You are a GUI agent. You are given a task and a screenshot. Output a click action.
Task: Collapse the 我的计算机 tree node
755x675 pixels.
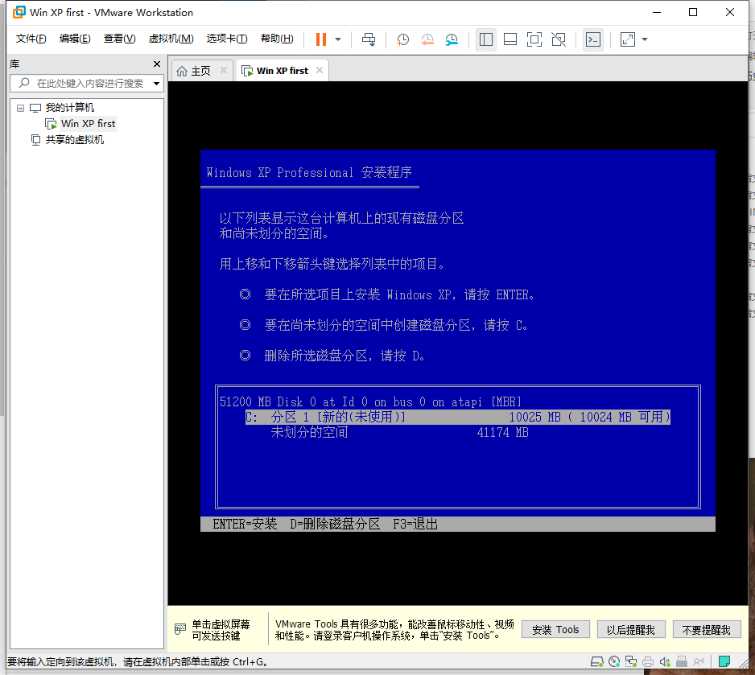pyautogui.click(x=20, y=108)
